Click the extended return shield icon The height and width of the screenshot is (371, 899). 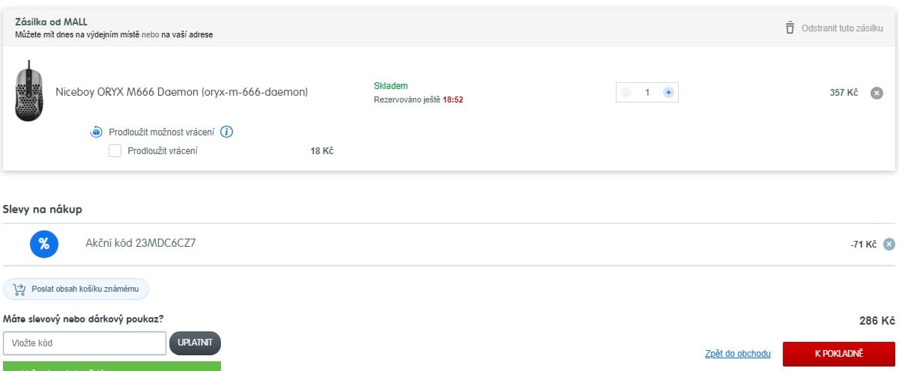[96, 132]
